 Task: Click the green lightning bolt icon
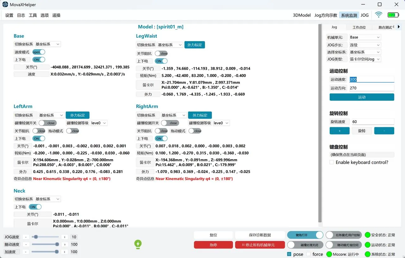(x=138, y=244)
